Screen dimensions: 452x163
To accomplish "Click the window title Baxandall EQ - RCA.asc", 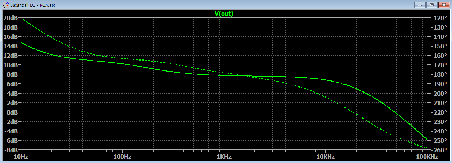I will (x=33, y=5).
